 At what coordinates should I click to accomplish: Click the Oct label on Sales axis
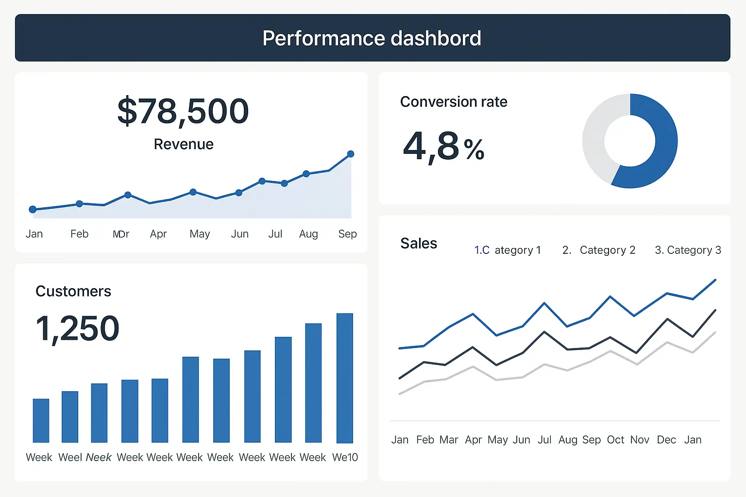(x=615, y=440)
